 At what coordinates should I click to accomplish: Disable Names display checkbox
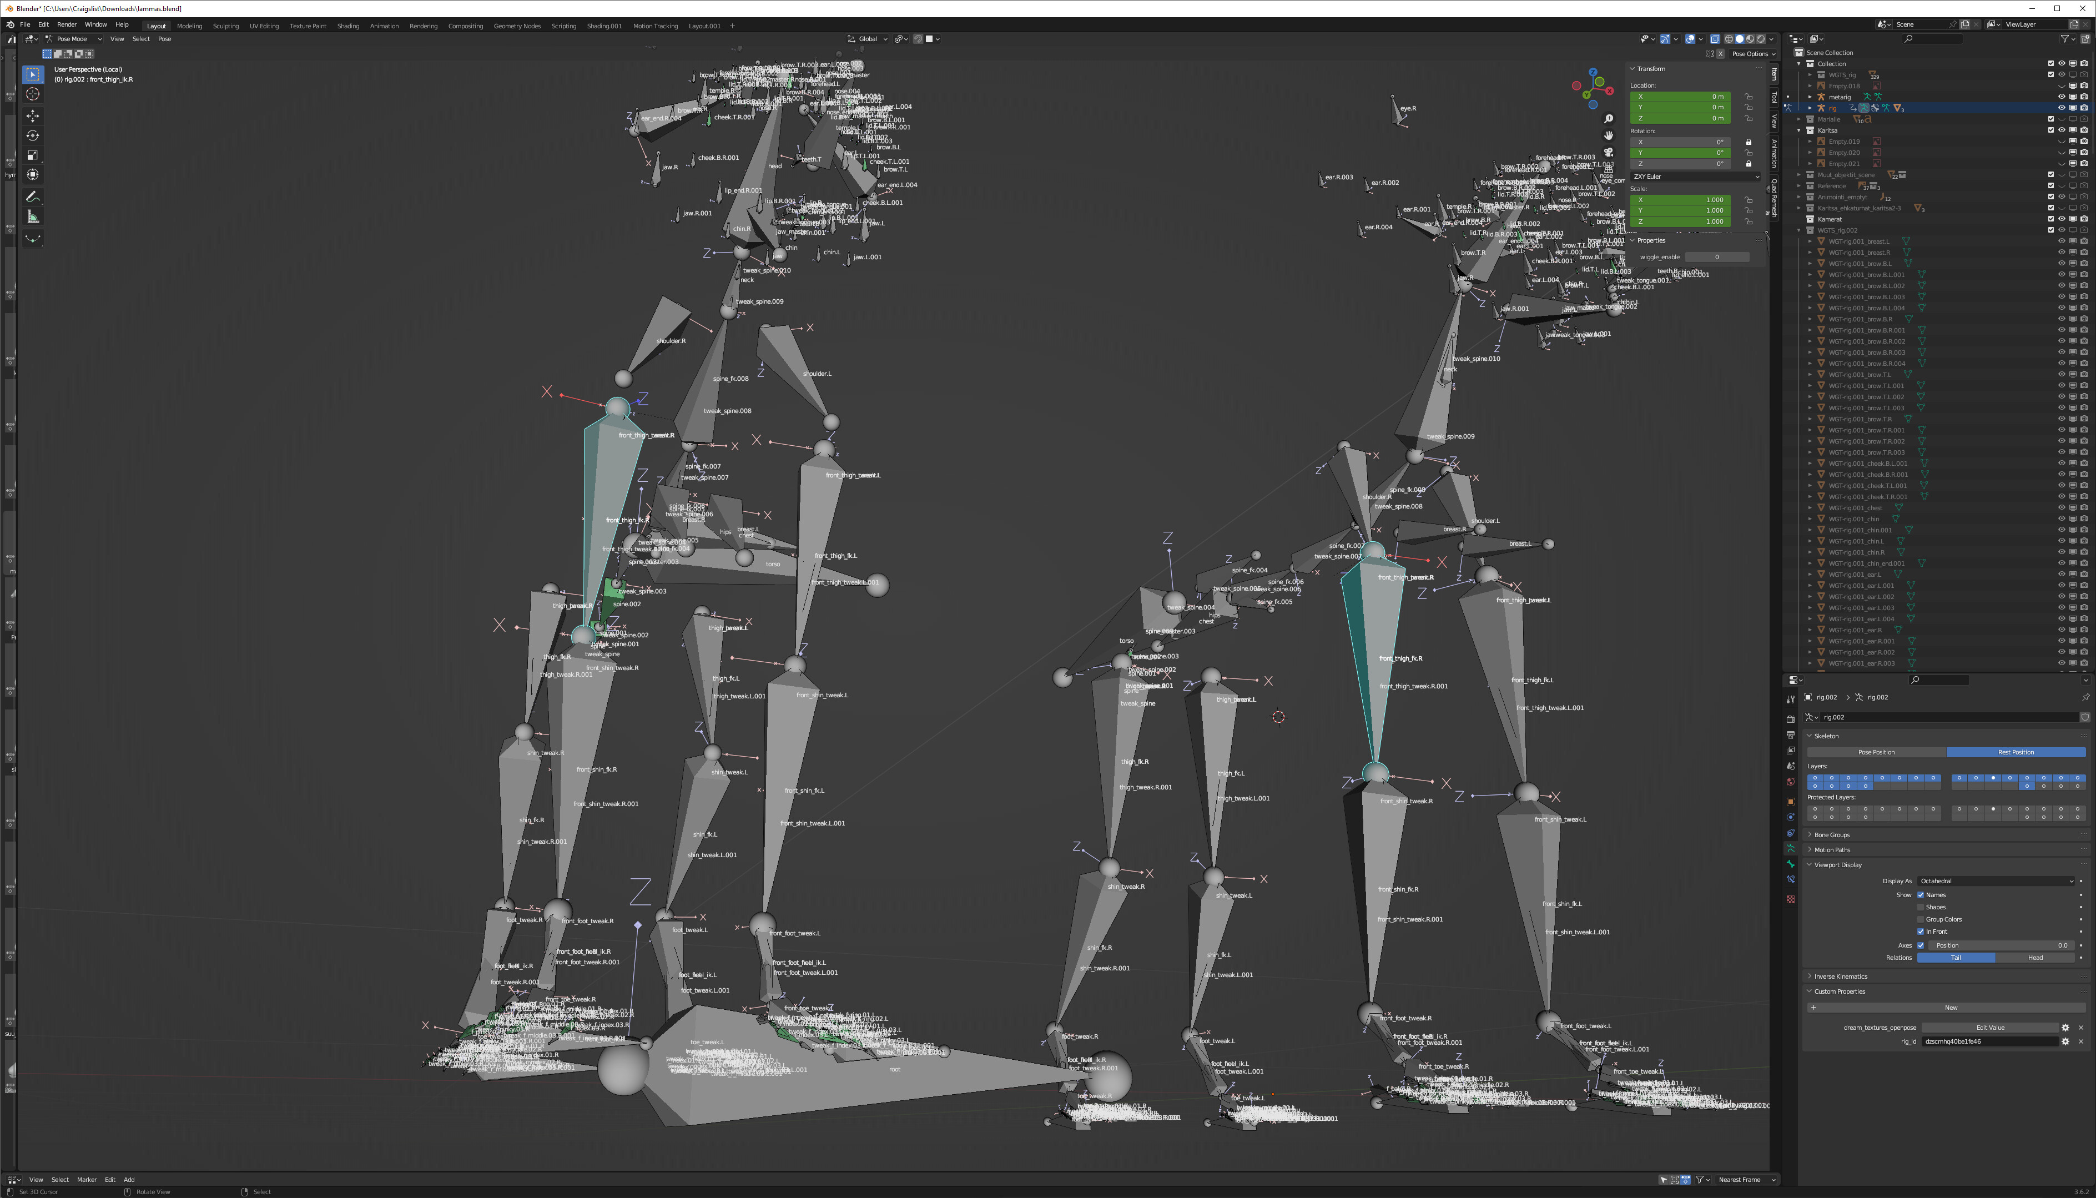(x=1920, y=894)
